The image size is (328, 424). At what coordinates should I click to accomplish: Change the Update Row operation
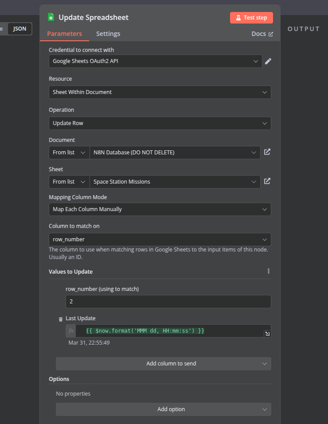[160, 123]
